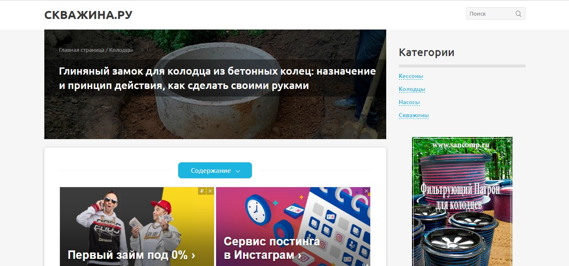The width and height of the screenshot is (569, 266).
Task: Close the Instagram posting service ad
Action: coord(366,191)
